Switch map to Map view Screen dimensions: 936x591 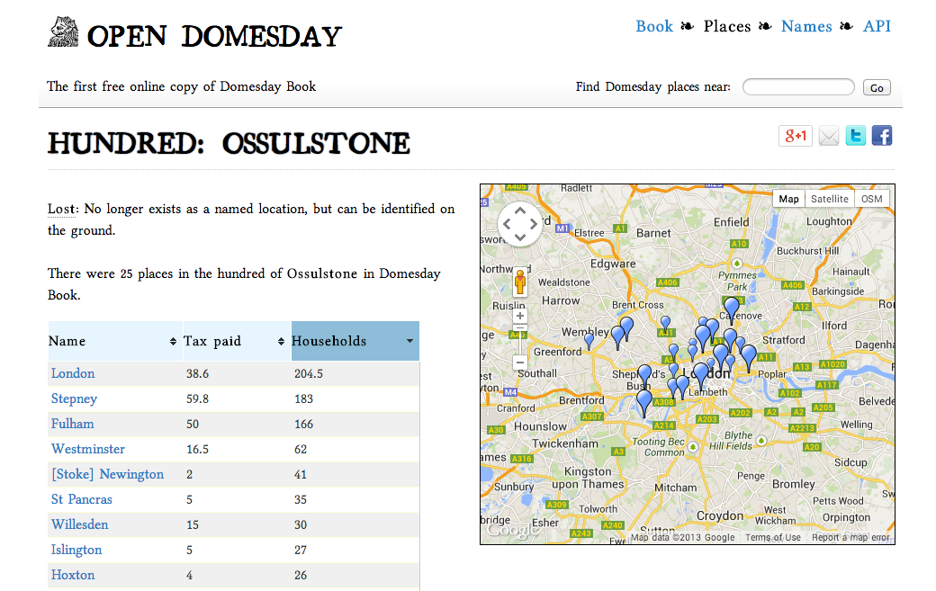click(788, 199)
